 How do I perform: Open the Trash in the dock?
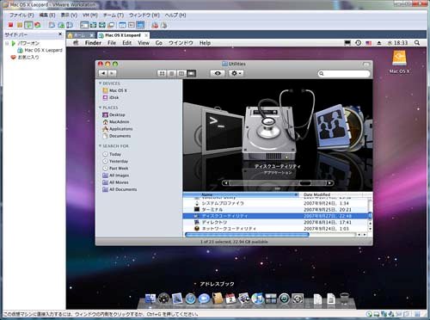coord(344,298)
